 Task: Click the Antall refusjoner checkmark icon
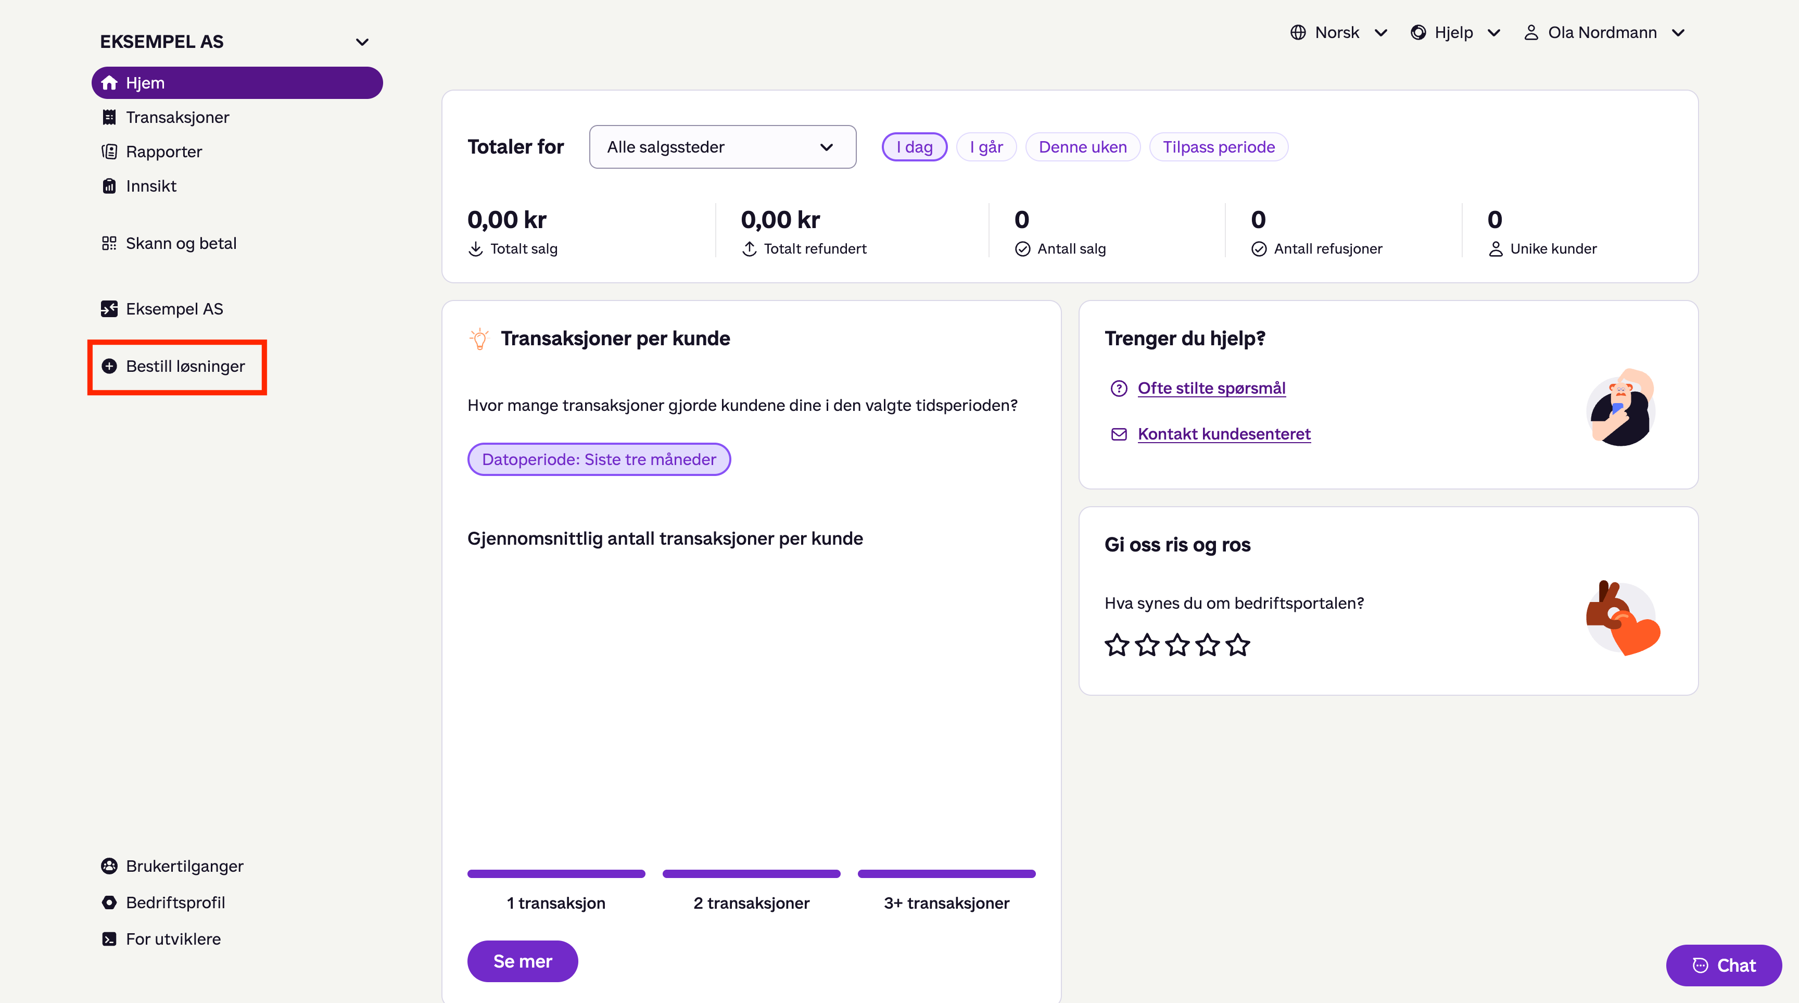[1259, 248]
